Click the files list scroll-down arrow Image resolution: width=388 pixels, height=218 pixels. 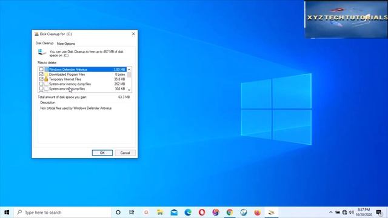[129, 90]
